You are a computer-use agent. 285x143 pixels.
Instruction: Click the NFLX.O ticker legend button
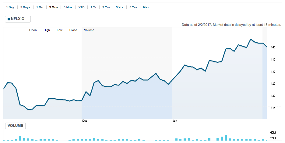(18, 19)
